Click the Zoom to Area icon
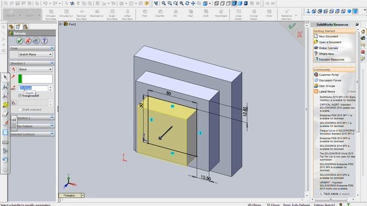The image size is (367, 206). 170,3
